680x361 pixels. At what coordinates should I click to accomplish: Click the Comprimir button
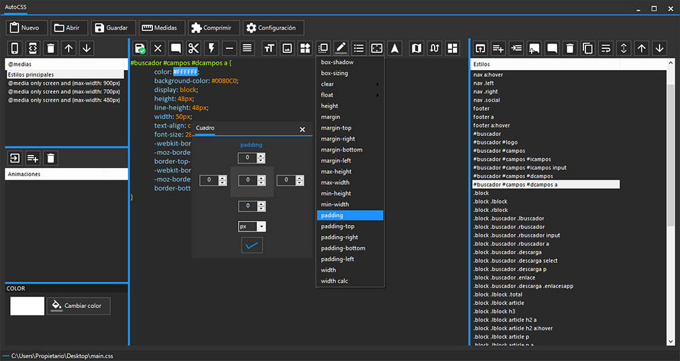point(214,28)
